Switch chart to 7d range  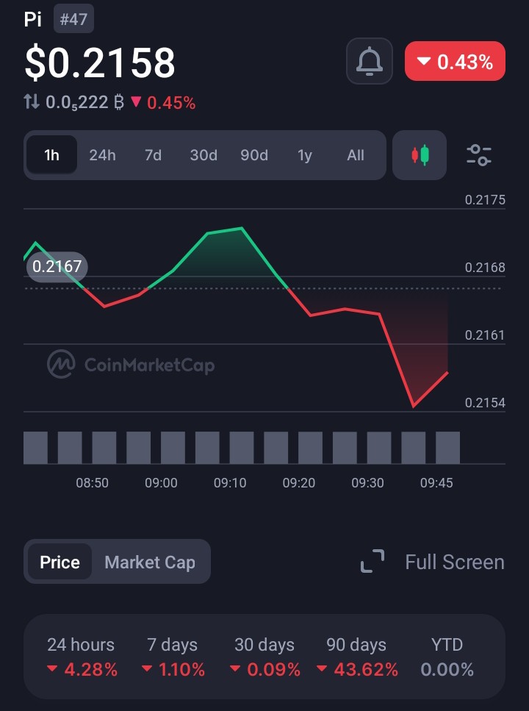point(153,155)
